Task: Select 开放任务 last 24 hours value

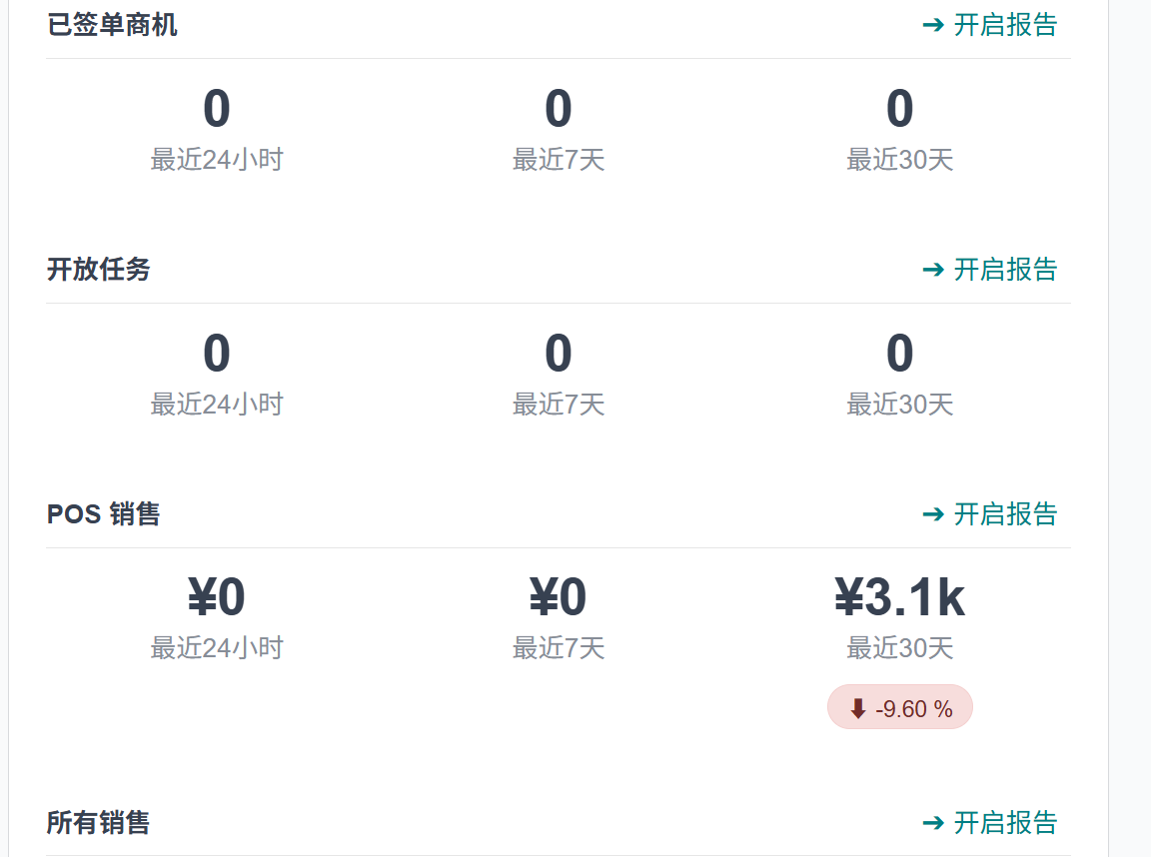Action: [217, 353]
